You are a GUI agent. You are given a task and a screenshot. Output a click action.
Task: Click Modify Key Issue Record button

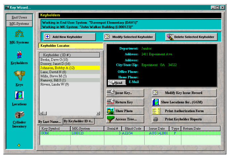(x=184, y=93)
